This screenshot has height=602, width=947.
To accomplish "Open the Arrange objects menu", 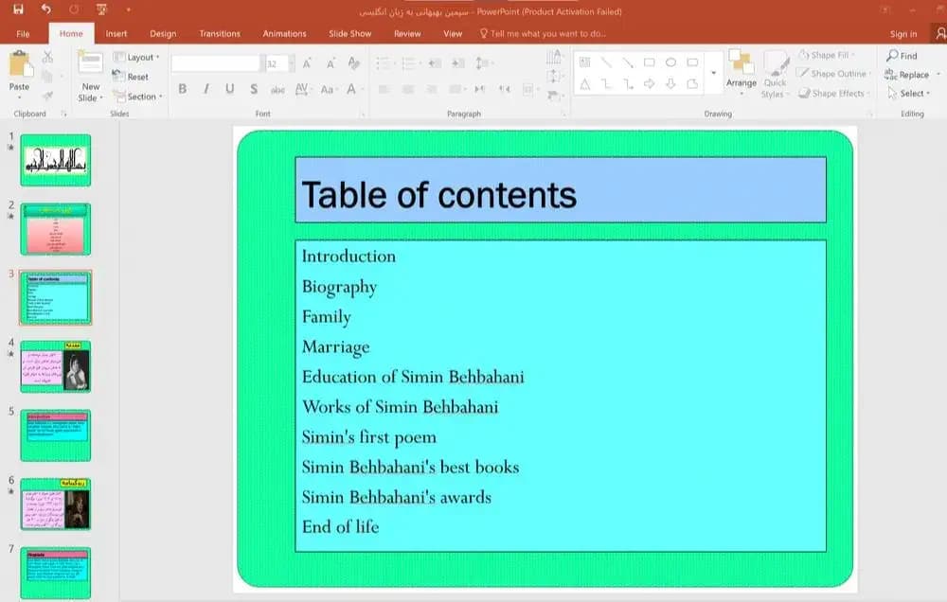I will [x=742, y=72].
